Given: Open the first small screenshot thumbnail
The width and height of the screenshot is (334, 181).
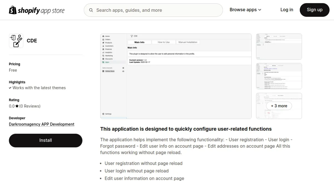Looking at the screenshot, I should point(279,47).
